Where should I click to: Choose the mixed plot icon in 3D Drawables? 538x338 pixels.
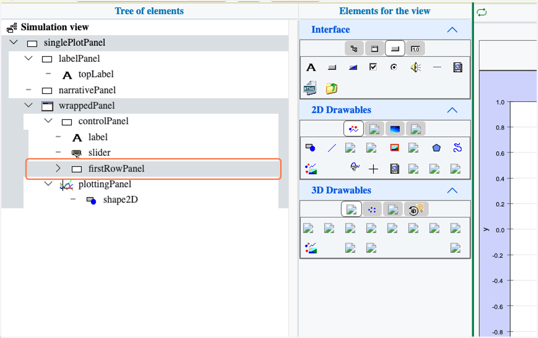pyautogui.click(x=311, y=248)
